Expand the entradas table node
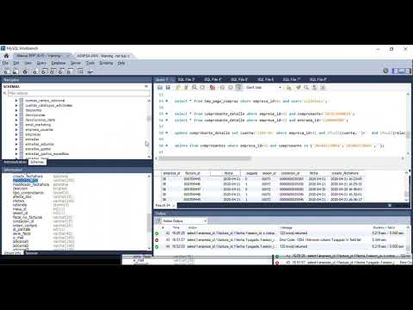Screen dimensions: 413x310 [x=16, y=139]
